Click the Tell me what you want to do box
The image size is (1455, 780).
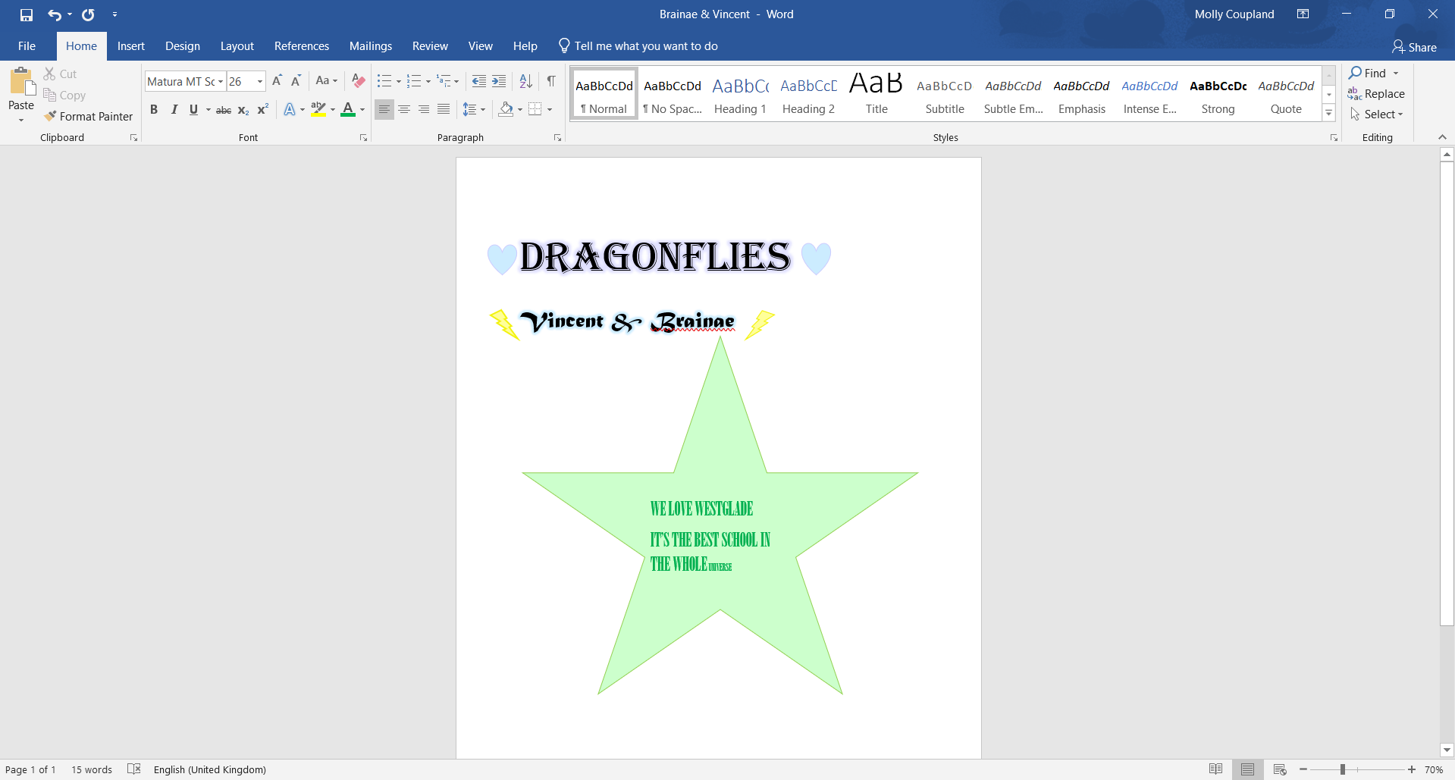point(645,46)
